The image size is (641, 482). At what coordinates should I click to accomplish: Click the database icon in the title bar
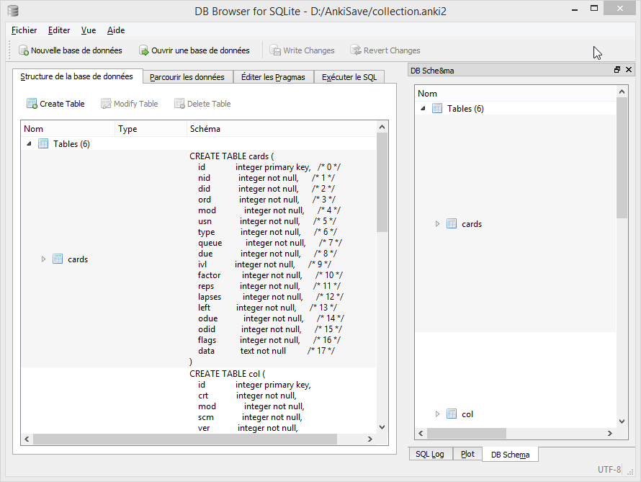[x=12, y=11]
